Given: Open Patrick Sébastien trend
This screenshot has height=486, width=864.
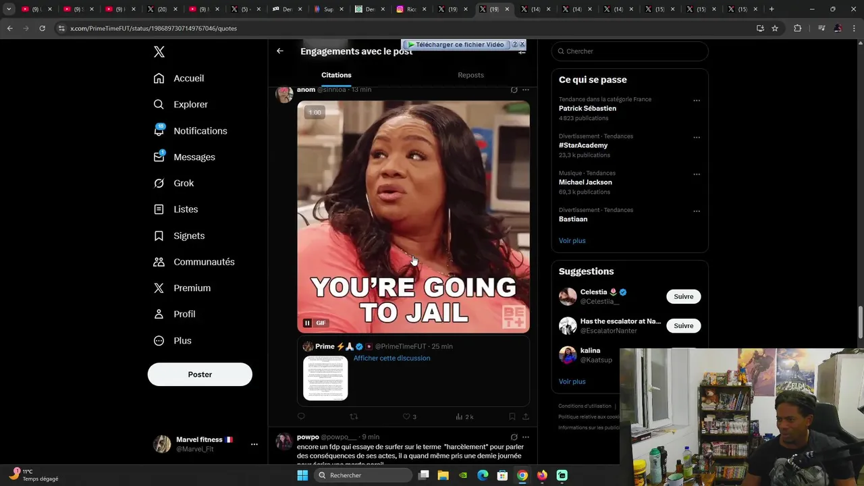Looking at the screenshot, I should coord(587,109).
